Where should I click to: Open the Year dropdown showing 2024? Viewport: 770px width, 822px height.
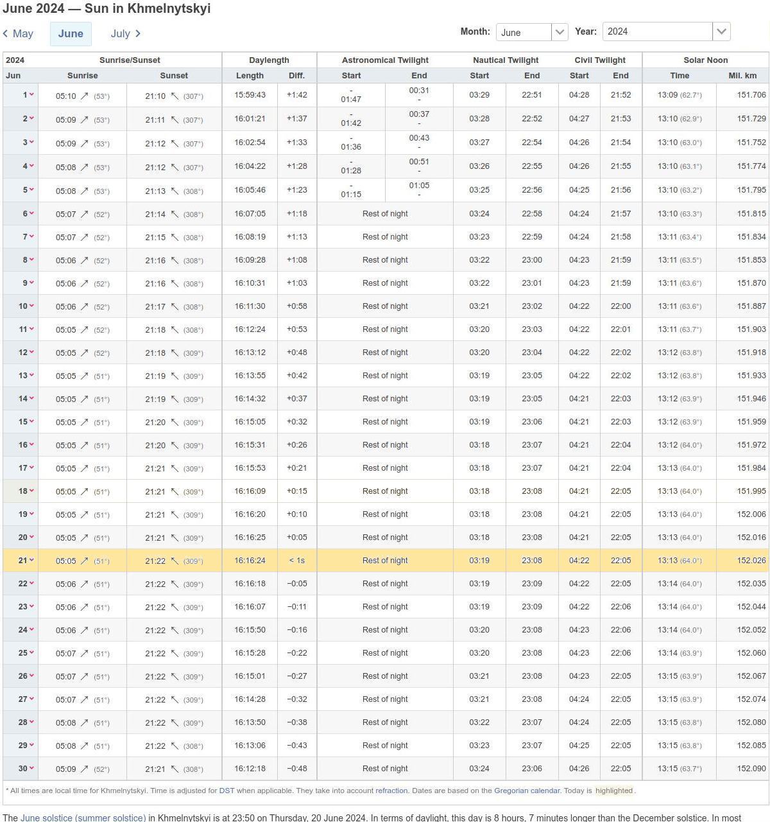pos(665,31)
